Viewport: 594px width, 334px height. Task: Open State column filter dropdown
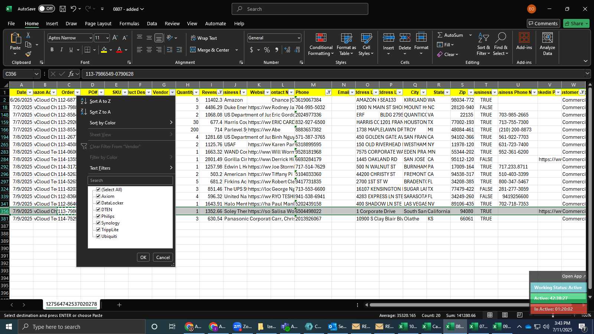[447, 92]
